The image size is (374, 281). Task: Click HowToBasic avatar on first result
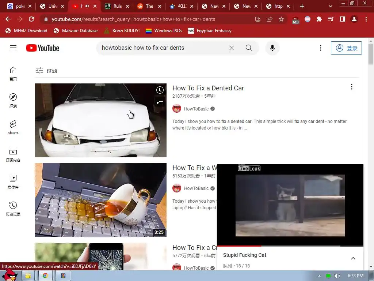point(177,108)
